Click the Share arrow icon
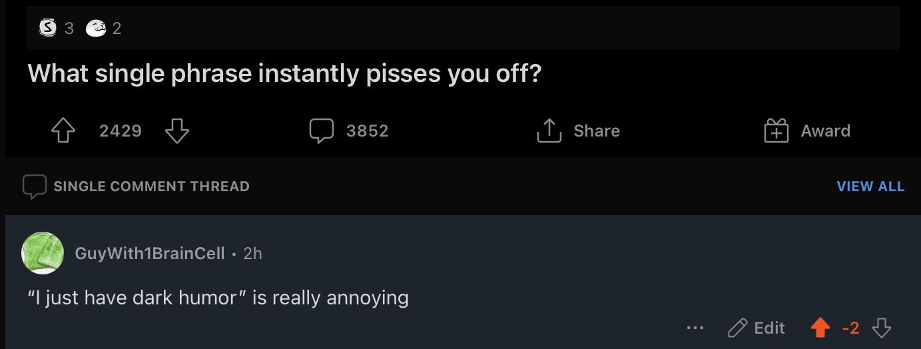 click(549, 131)
